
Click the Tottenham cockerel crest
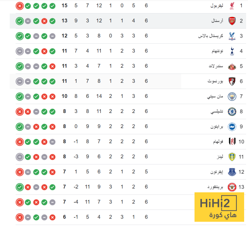pos(232,51)
